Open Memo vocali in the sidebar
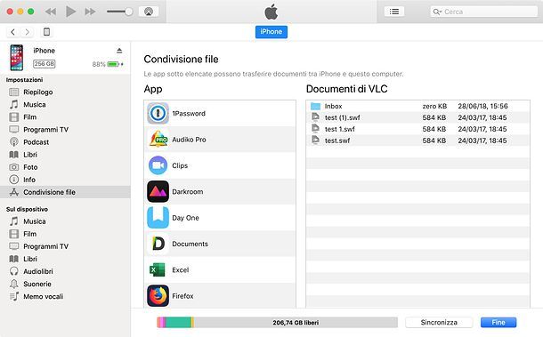The width and height of the screenshot is (543, 337). (x=65, y=296)
